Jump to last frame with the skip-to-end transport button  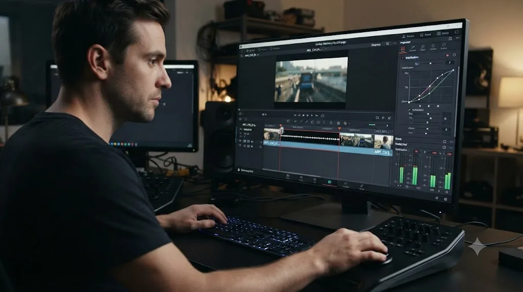(x=317, y=116)
